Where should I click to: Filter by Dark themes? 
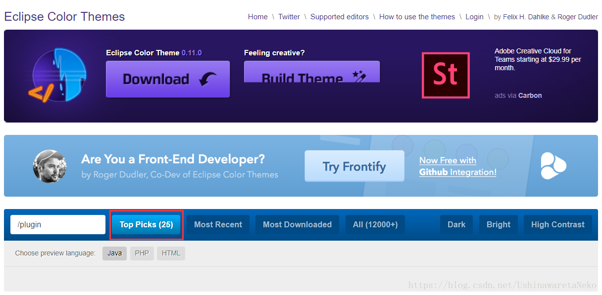pyautogui.click(x=456, y=224)
